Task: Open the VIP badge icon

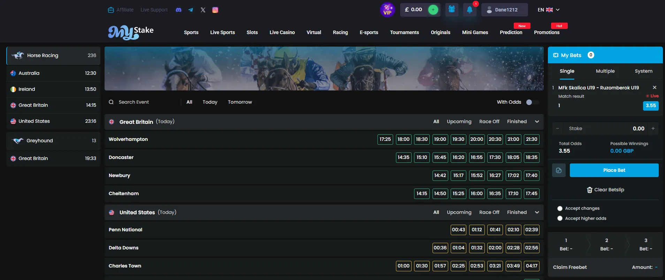Action: [x=387, y=10]
